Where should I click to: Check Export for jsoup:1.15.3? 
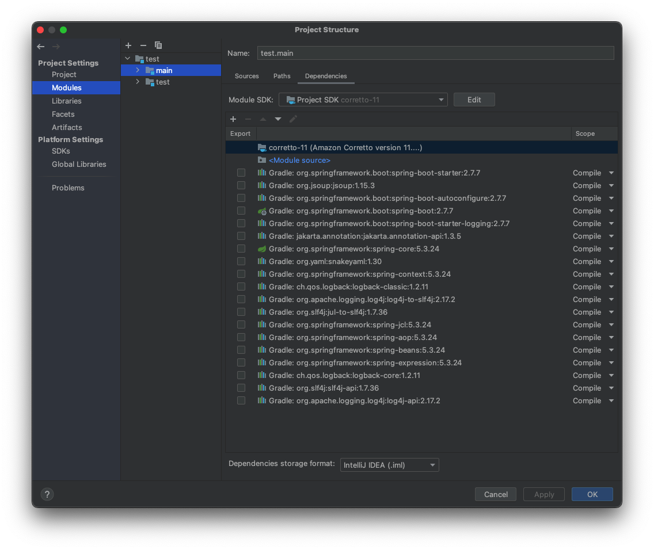tap(241, 185)
